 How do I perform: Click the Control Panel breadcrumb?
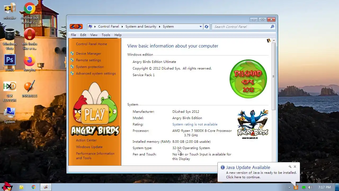point(109,27)
